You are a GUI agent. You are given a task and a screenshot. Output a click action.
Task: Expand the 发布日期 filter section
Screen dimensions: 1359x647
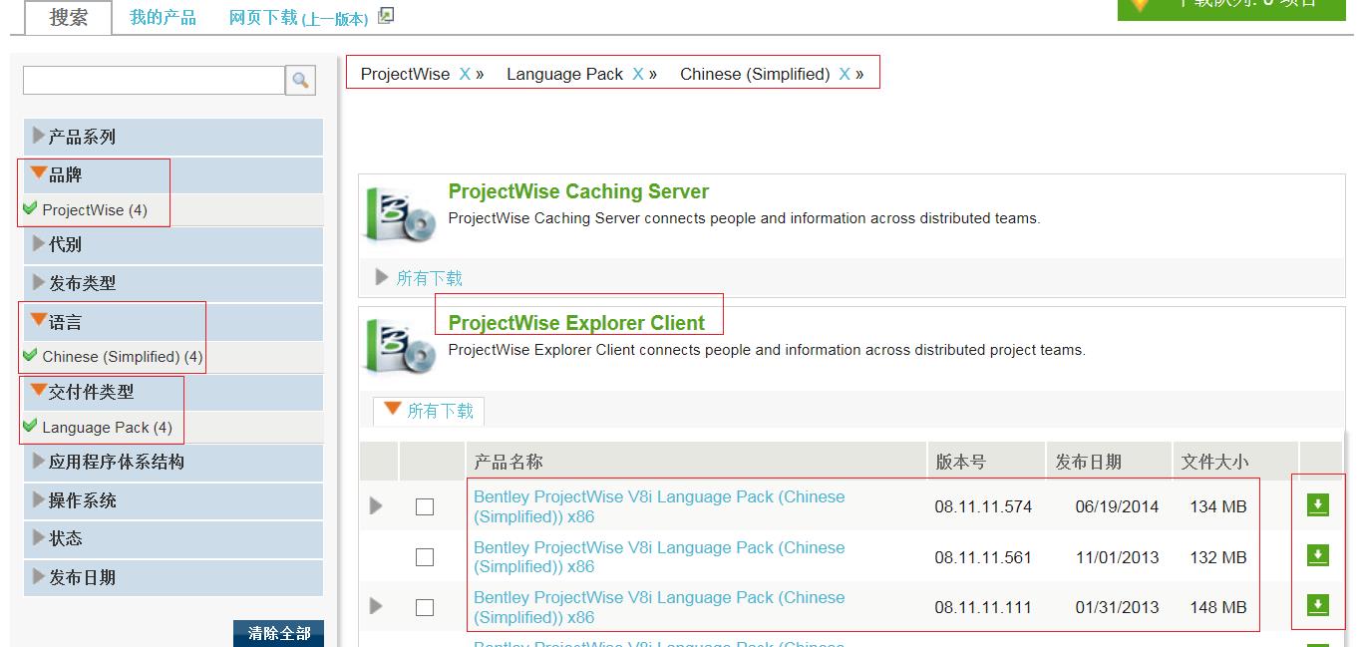173,577
